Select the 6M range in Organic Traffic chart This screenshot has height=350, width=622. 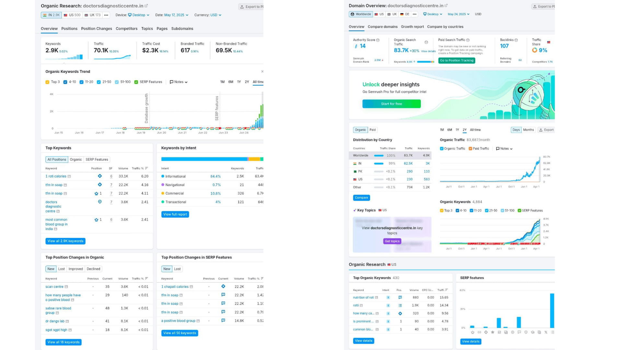(449, 130)
